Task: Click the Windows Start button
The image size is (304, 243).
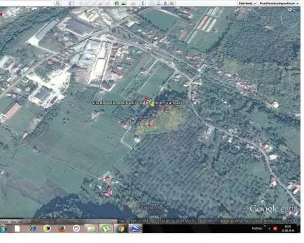Action: coord(3,229)
